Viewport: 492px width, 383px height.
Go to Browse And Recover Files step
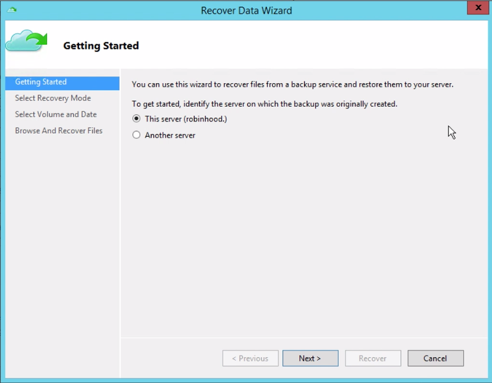(x=59, y=131)
